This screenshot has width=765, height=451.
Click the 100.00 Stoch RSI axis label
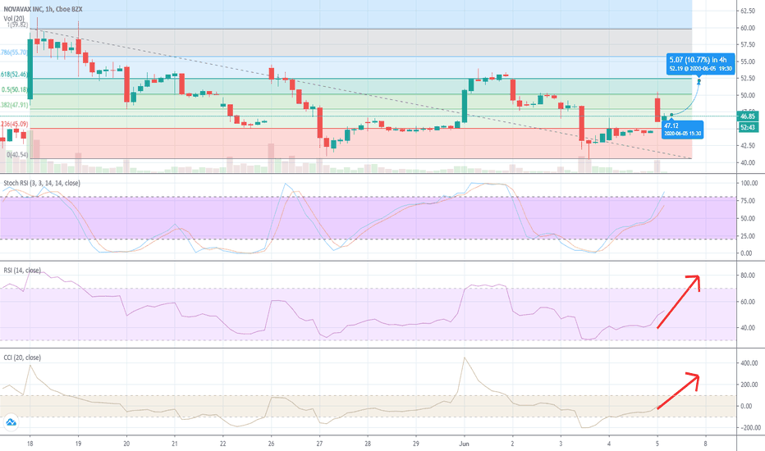tap(749, 184)
